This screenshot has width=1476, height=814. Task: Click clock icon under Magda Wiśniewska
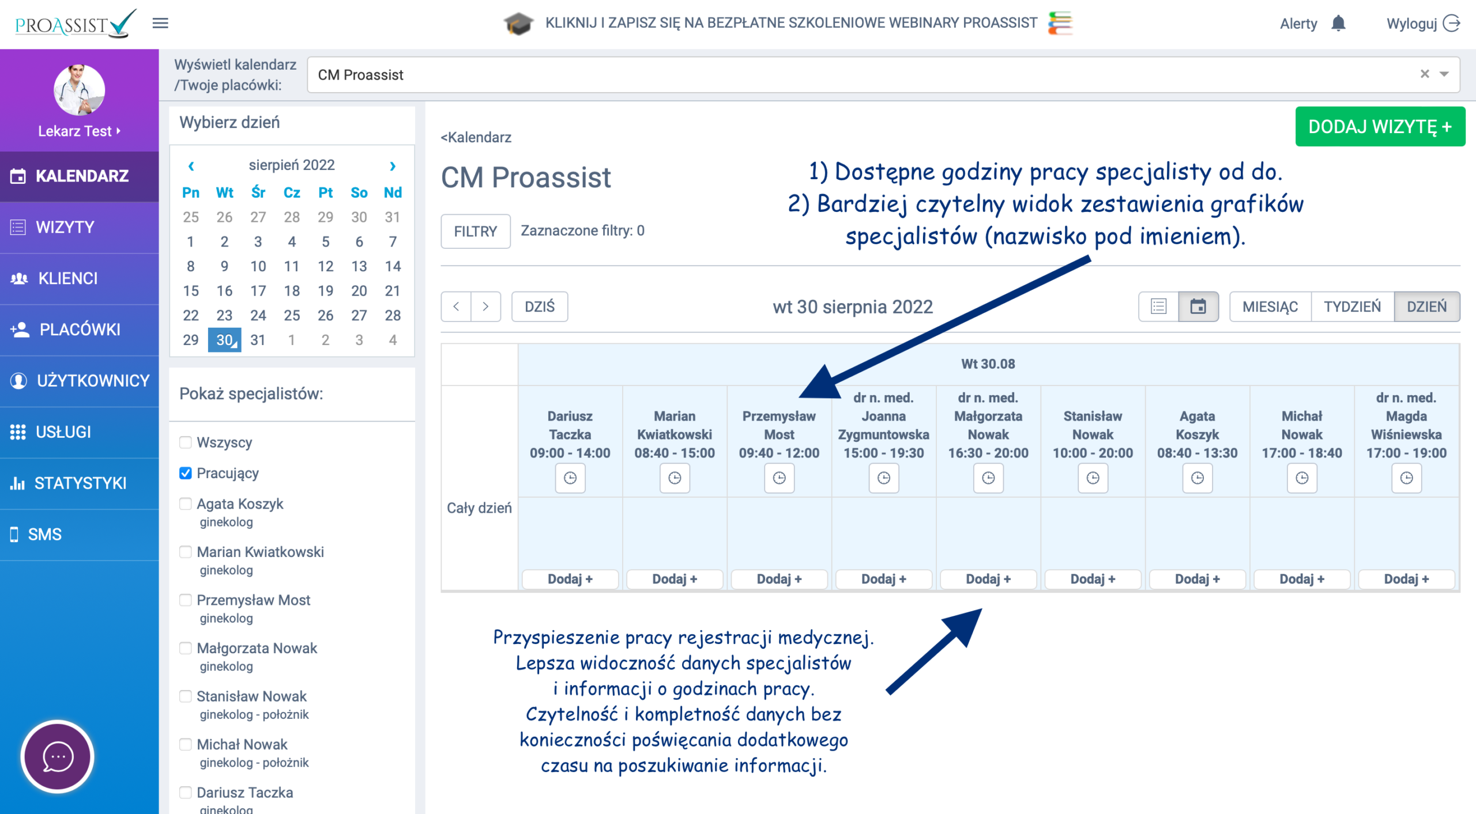(1406, 478)
